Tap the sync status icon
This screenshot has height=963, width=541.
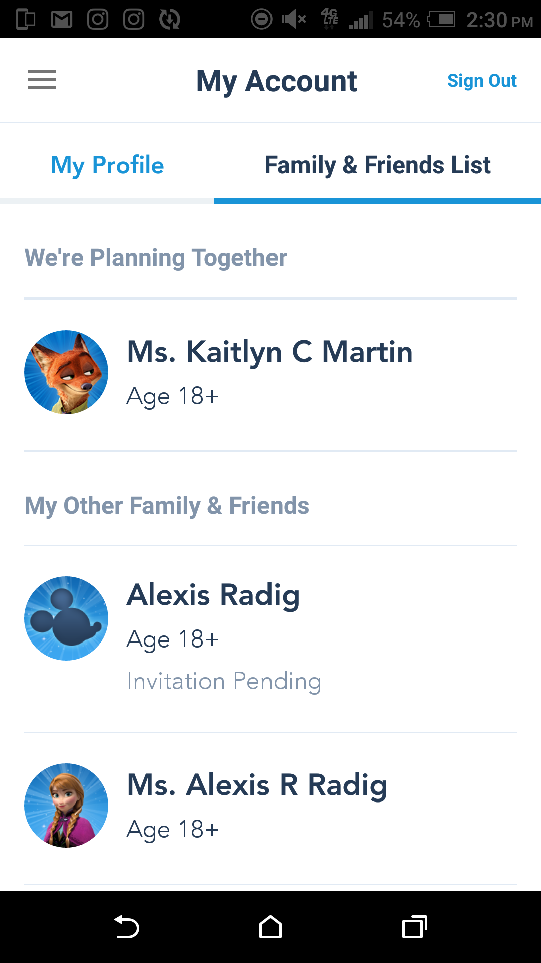tap(170, 19)
